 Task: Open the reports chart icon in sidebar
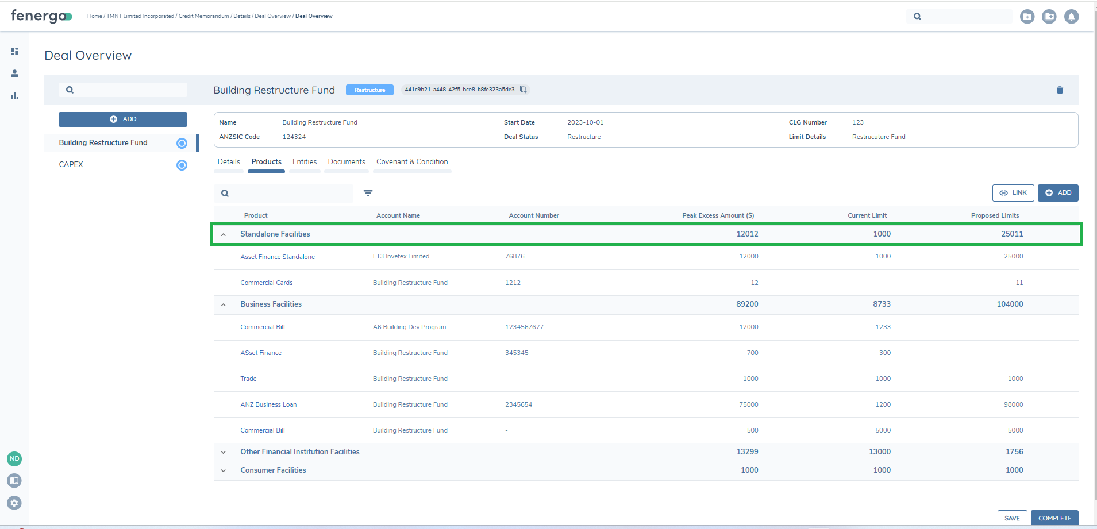15,96
